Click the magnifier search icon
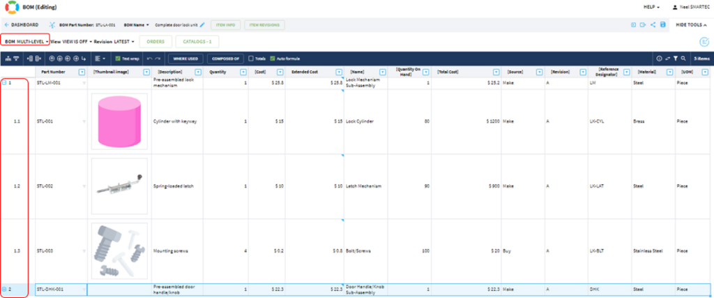714x298 pixels. tap(683, 59)
